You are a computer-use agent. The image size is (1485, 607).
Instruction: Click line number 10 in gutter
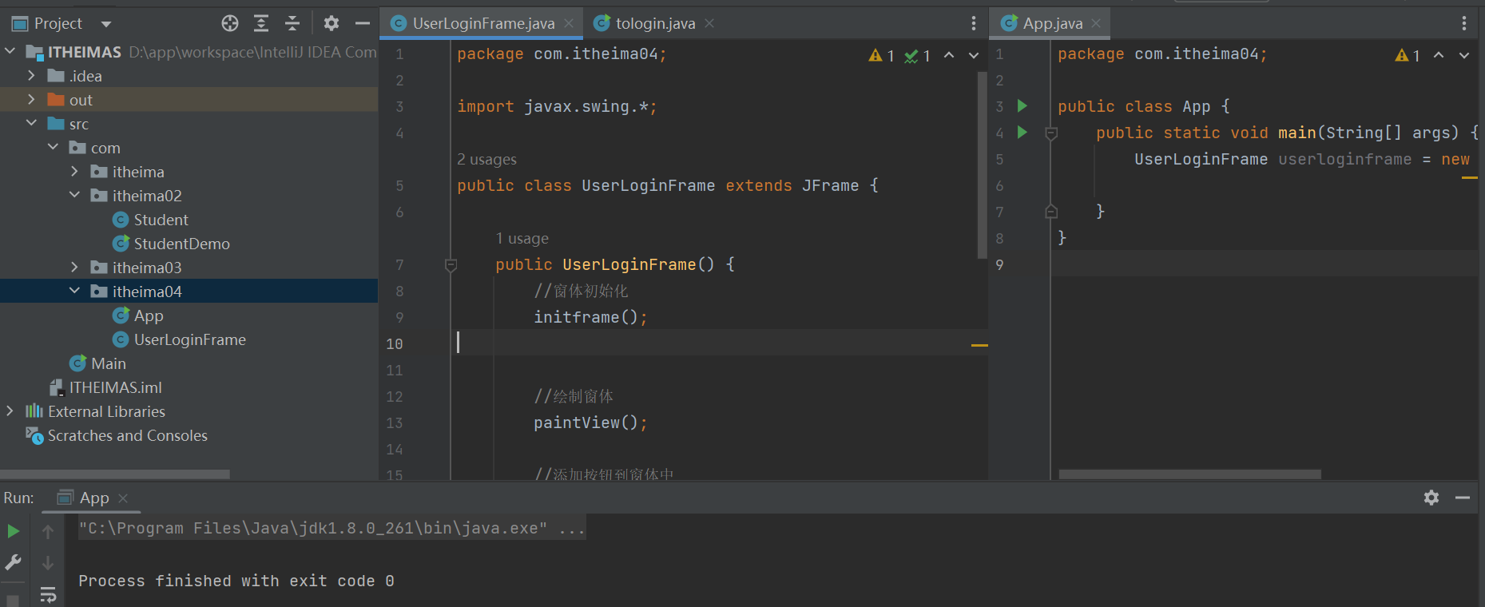[x=395, y=344]
